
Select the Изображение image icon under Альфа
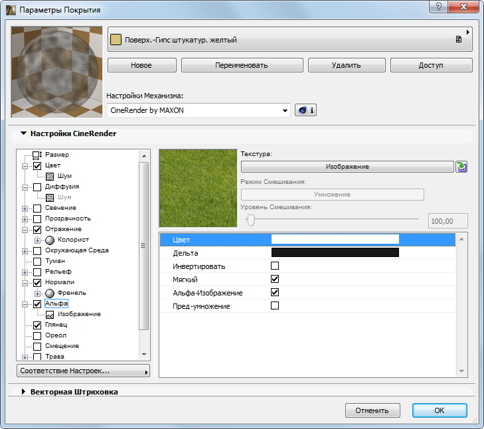tap(50, 314)
